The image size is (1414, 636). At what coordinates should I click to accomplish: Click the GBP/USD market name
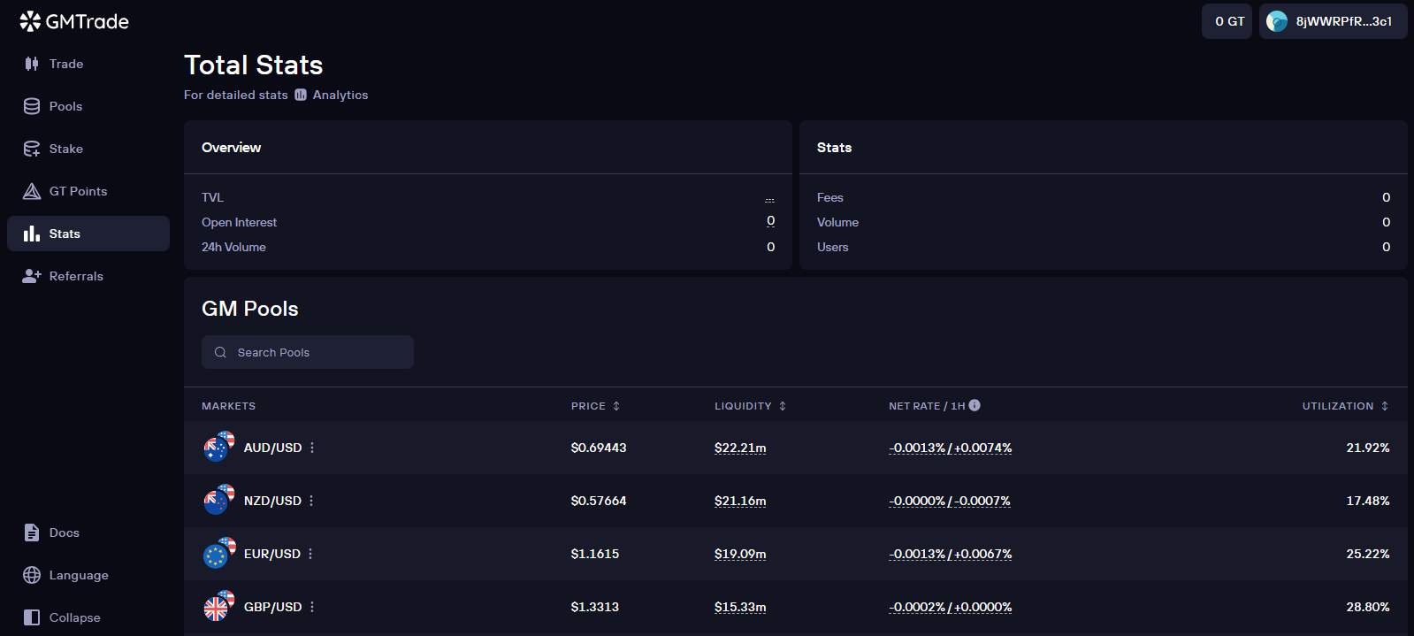click(273, 607)
